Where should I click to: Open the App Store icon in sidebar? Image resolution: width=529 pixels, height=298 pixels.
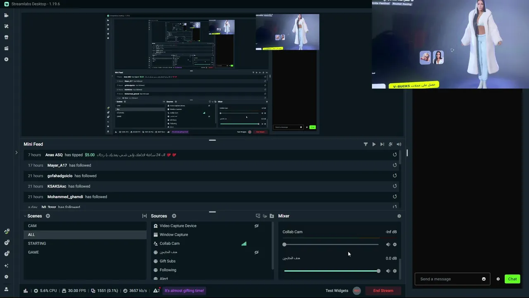pos(6,37)
